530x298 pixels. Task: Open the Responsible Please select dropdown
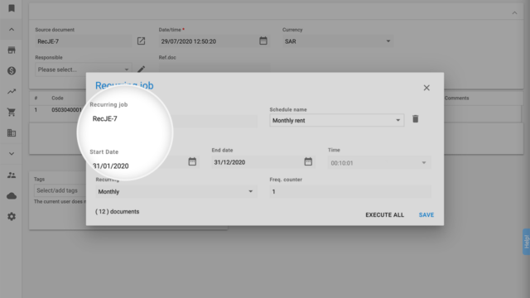pyautogui.click(x=83, y=70)
